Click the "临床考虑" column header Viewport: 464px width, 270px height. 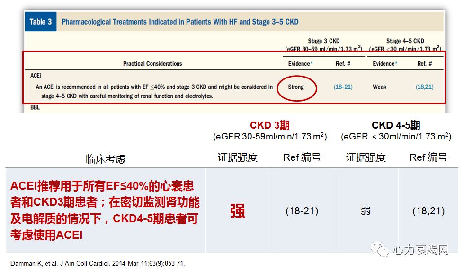click(x=106, y=159)
